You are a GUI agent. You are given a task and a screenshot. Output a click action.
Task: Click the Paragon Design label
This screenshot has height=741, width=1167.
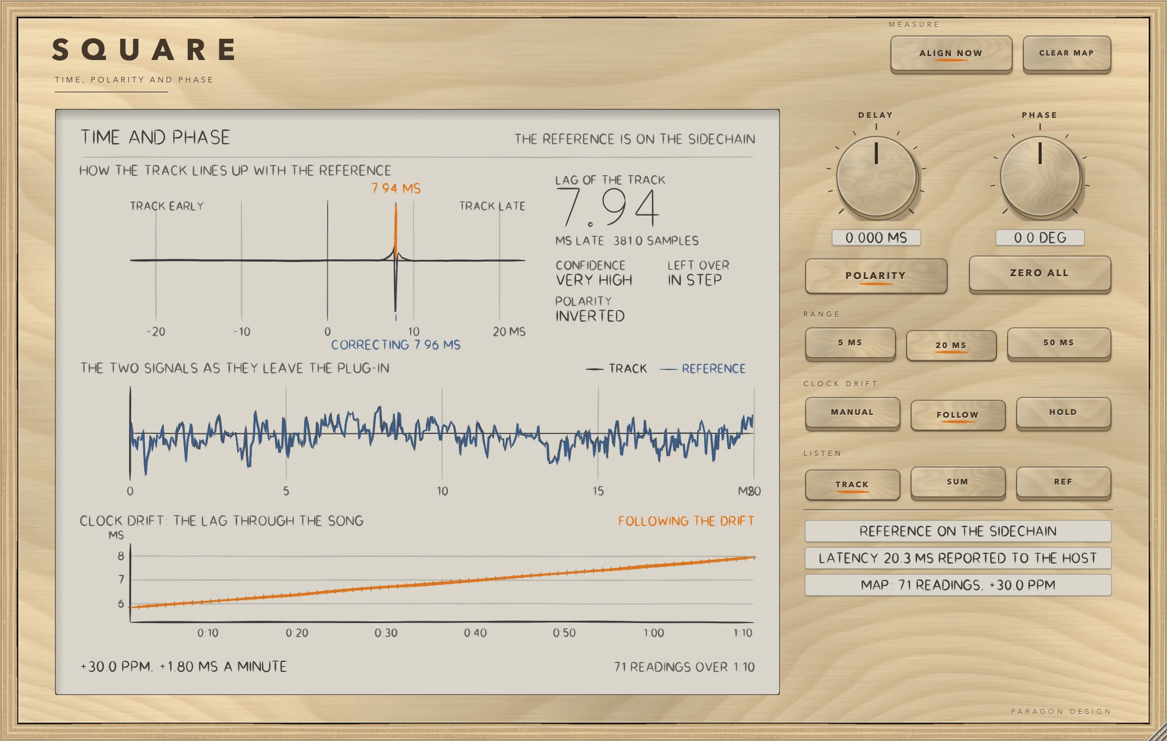[1061, 711]
